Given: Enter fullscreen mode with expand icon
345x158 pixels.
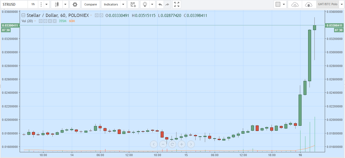Looking at the screenshot, I should click(177, 4).
